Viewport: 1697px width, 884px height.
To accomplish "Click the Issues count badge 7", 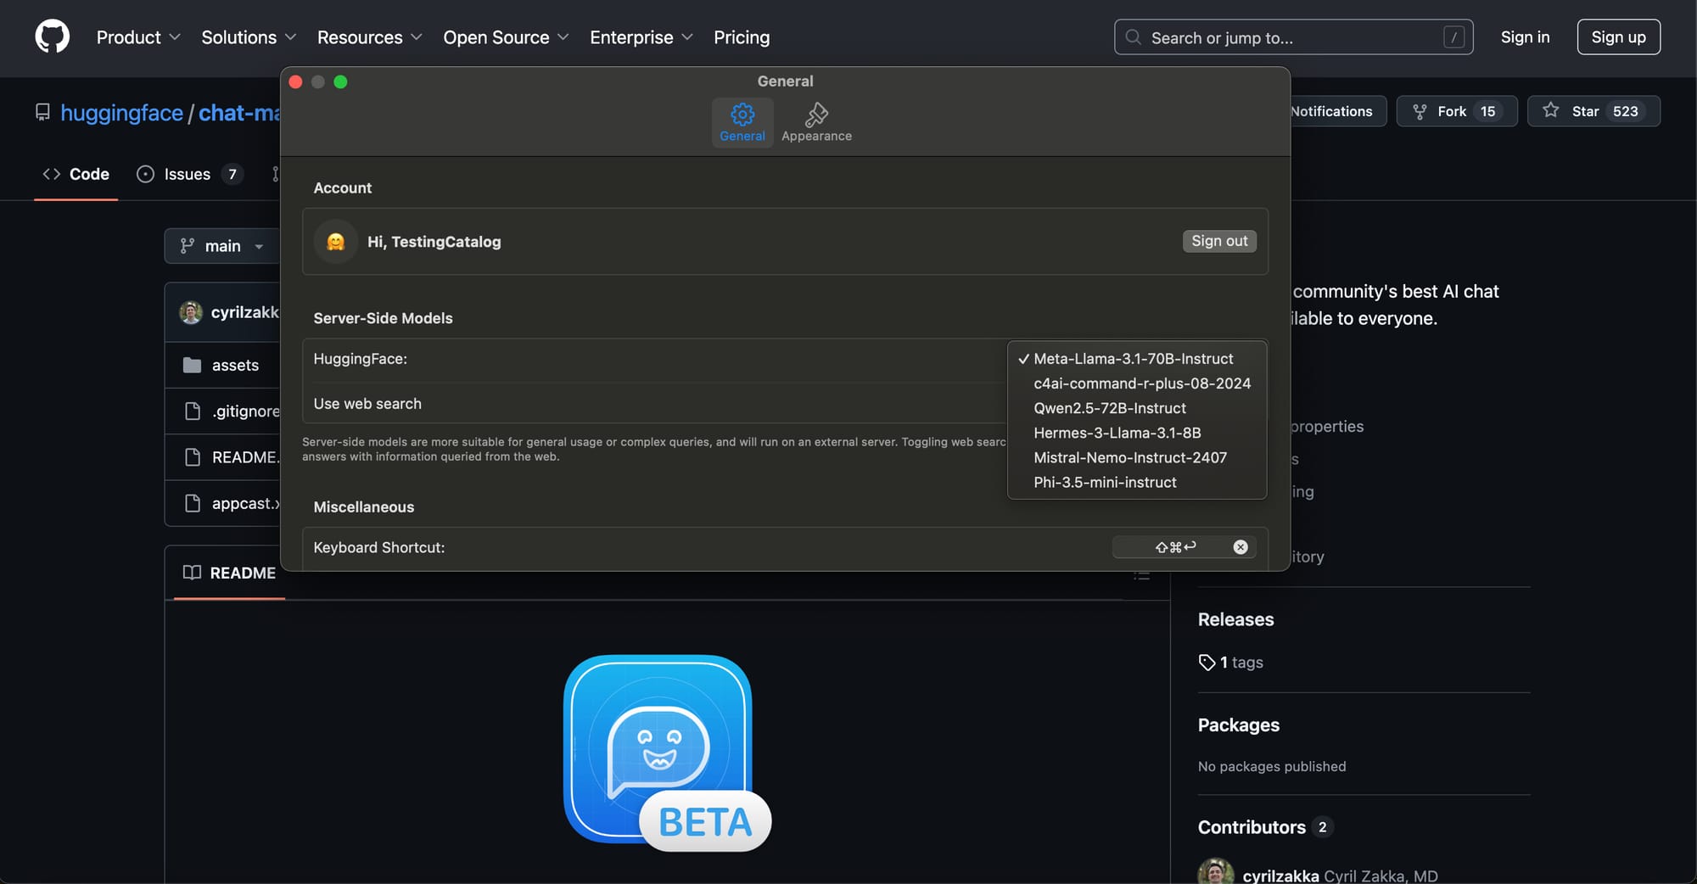I will pos(232,174).
